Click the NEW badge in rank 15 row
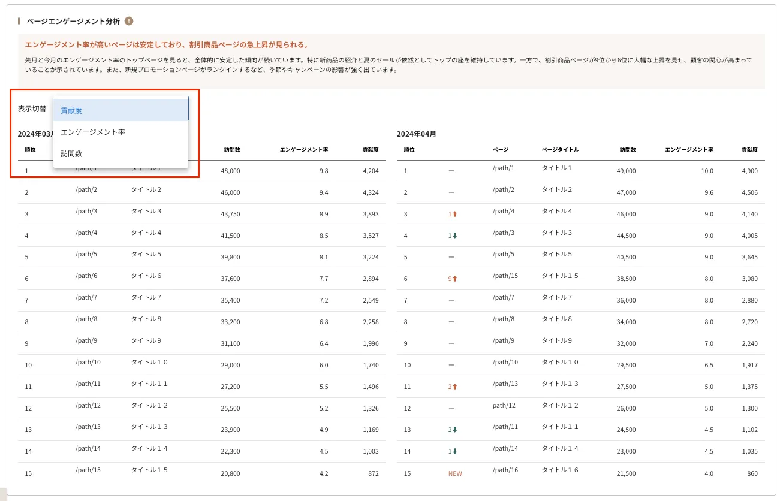Image resolution: width=783 pixels, height=501 pixels. coord(455,473)
